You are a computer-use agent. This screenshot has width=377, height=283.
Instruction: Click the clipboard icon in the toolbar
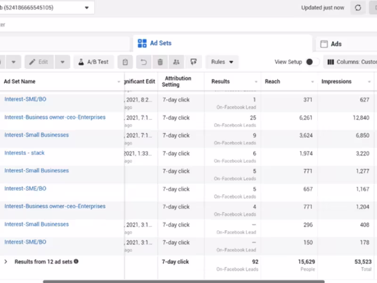(125, 62)
